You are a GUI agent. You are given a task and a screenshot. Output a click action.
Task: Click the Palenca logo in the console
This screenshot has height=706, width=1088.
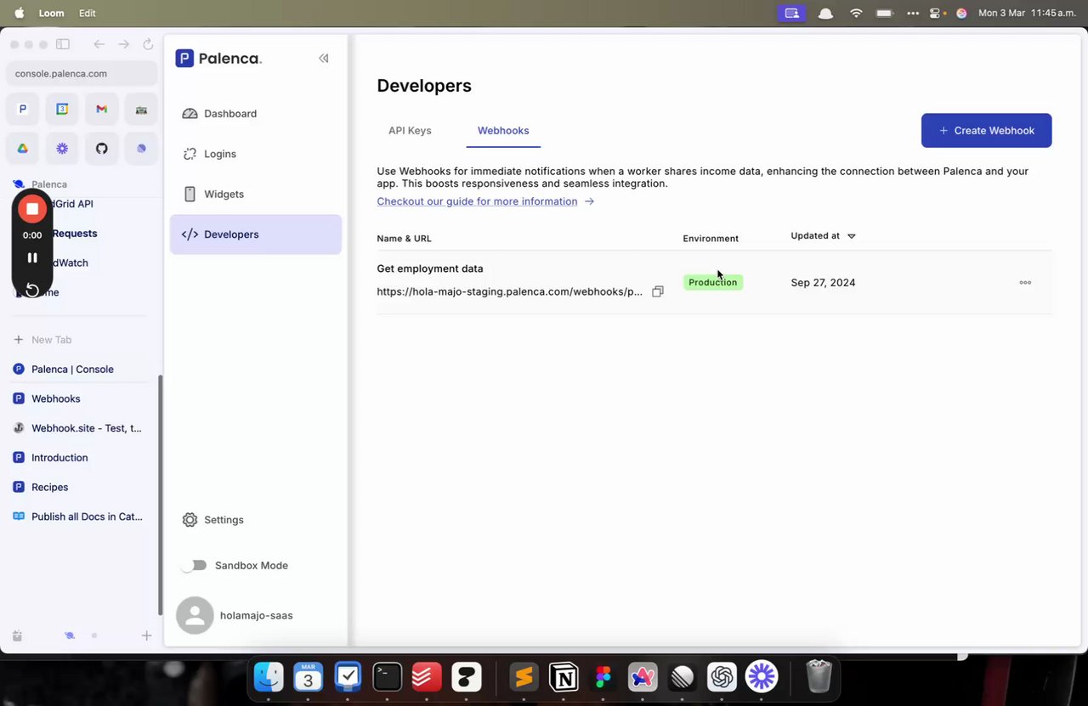click(x=218, y=59)
